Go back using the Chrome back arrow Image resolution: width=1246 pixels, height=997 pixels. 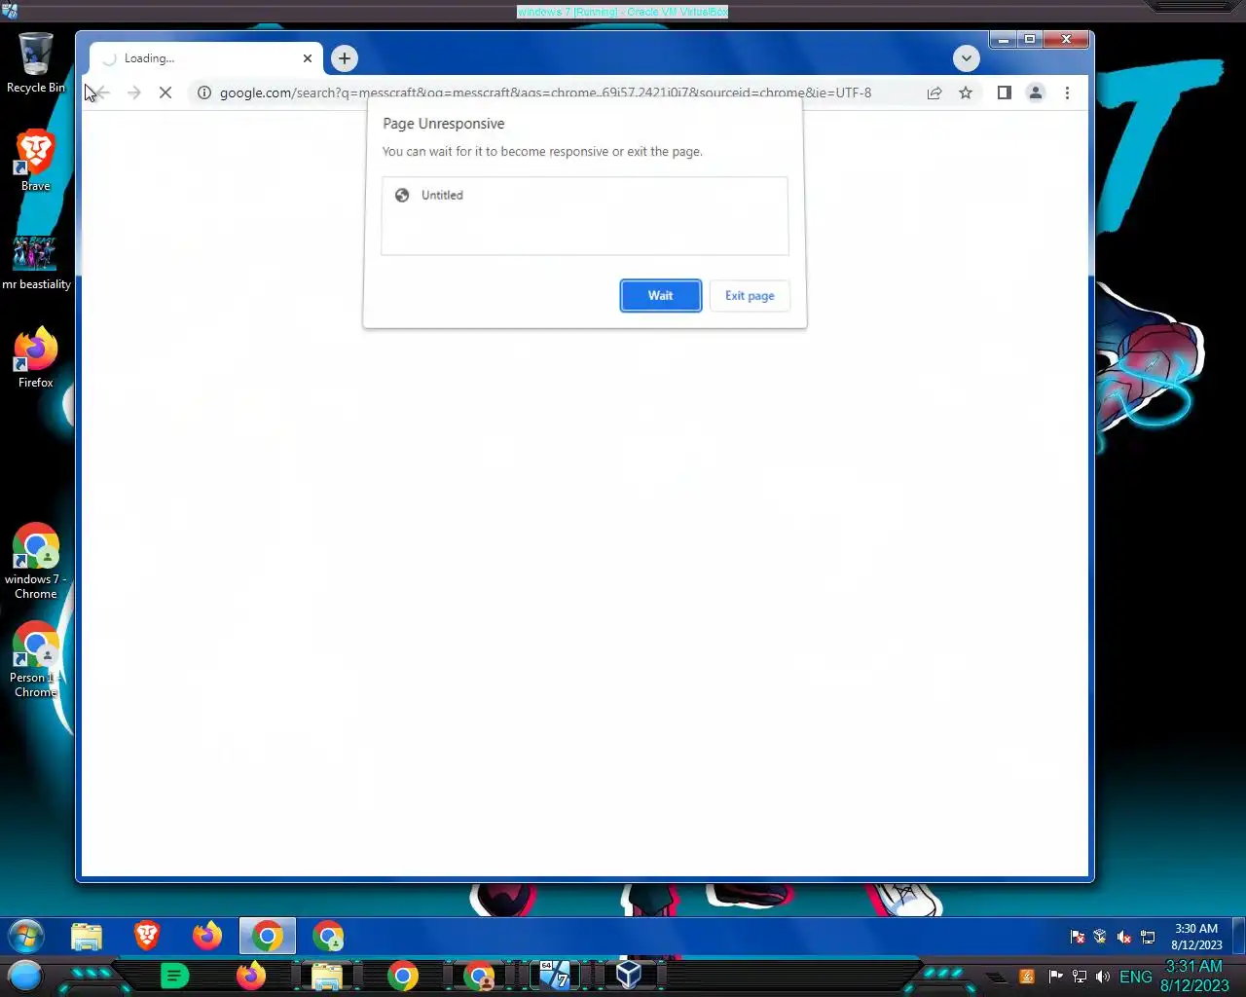pos(102,92)
